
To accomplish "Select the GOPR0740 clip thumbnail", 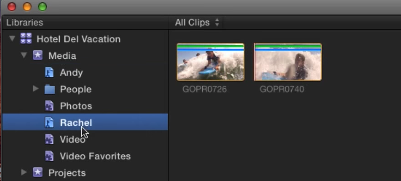I will point(288,62).
